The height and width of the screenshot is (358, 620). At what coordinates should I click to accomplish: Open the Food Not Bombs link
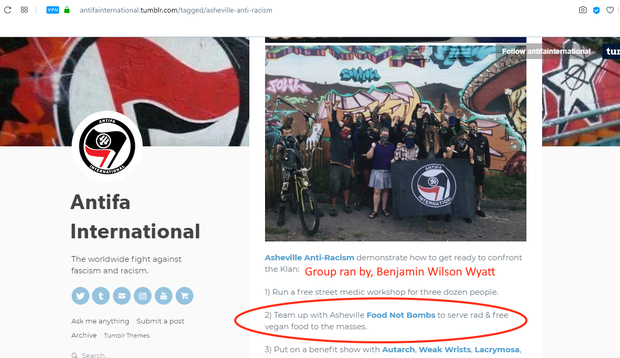[400, 315]
